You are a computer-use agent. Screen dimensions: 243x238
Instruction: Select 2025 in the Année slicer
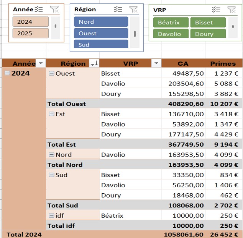(x=31, y=33)
